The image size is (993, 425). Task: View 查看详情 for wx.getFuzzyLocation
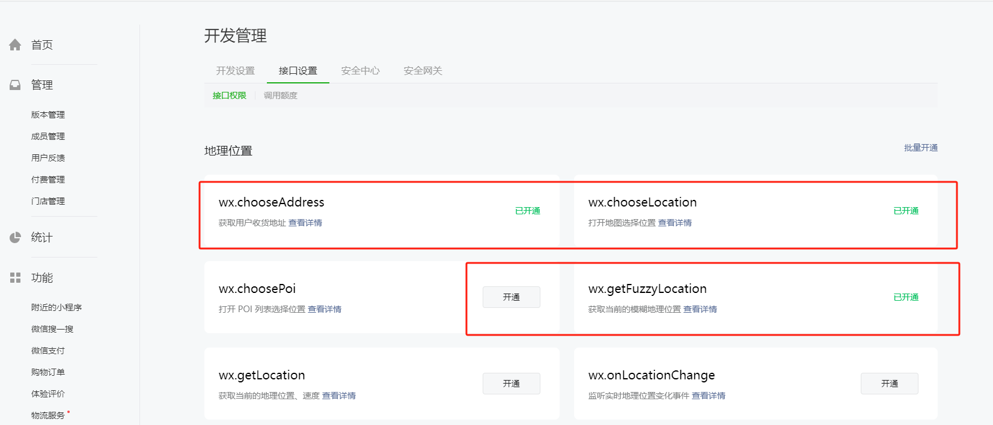click(700, 309)
